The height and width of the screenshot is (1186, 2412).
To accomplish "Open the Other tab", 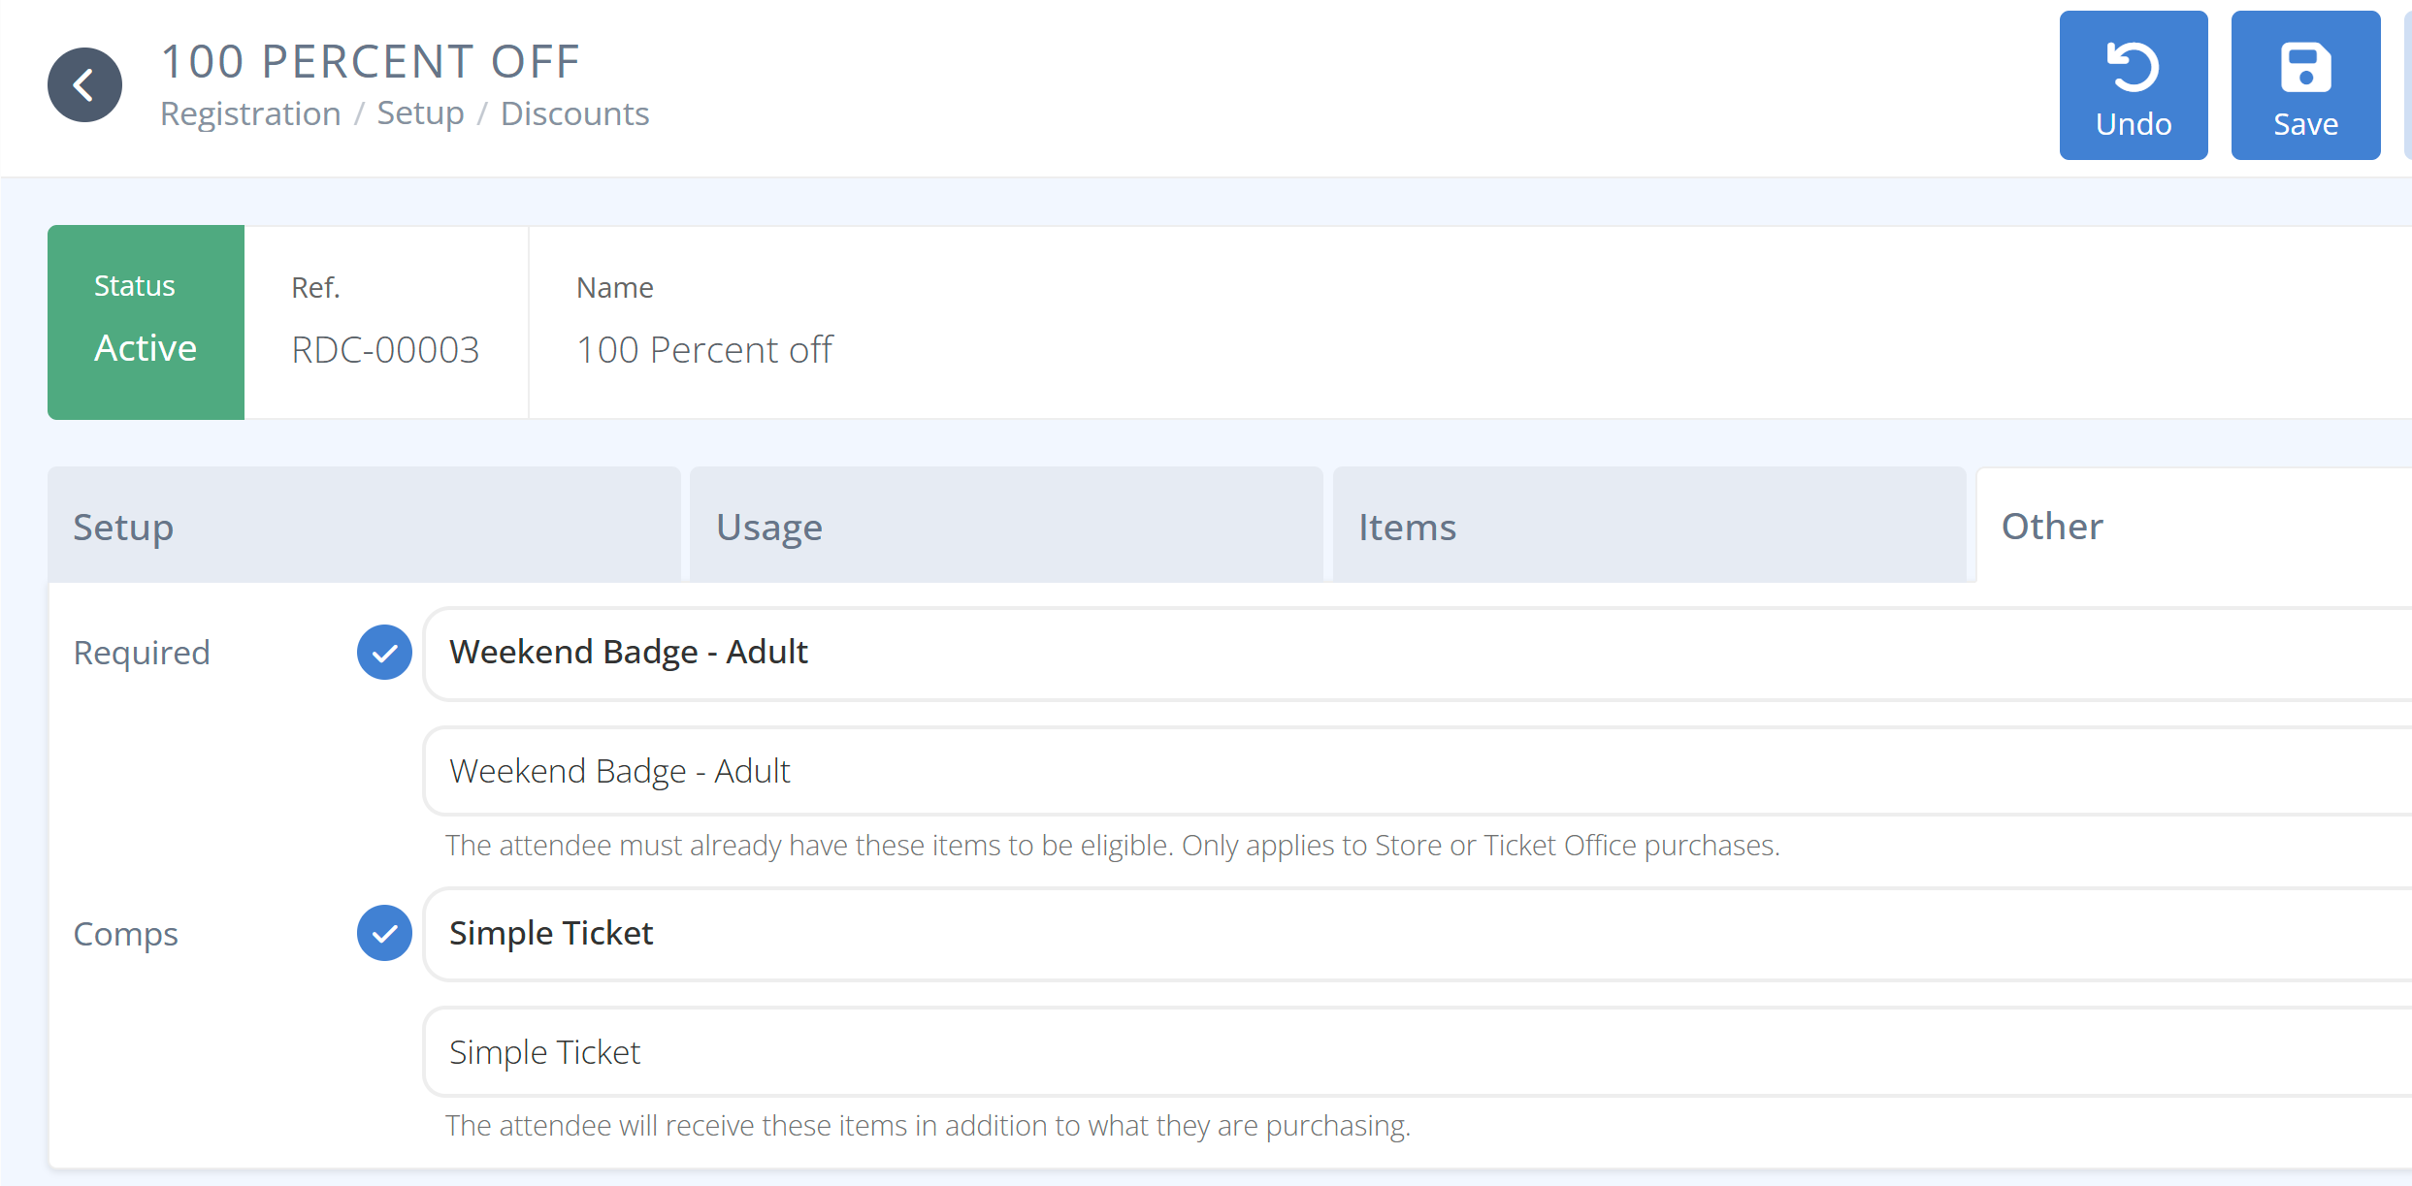I will point(2193,527).
